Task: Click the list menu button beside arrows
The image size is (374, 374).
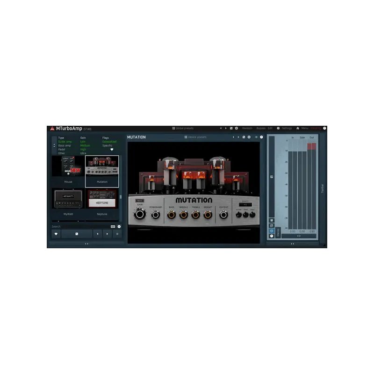Action: 117,234
